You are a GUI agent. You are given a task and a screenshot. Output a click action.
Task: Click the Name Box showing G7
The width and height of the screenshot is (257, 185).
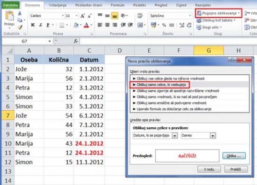[24, 41]
